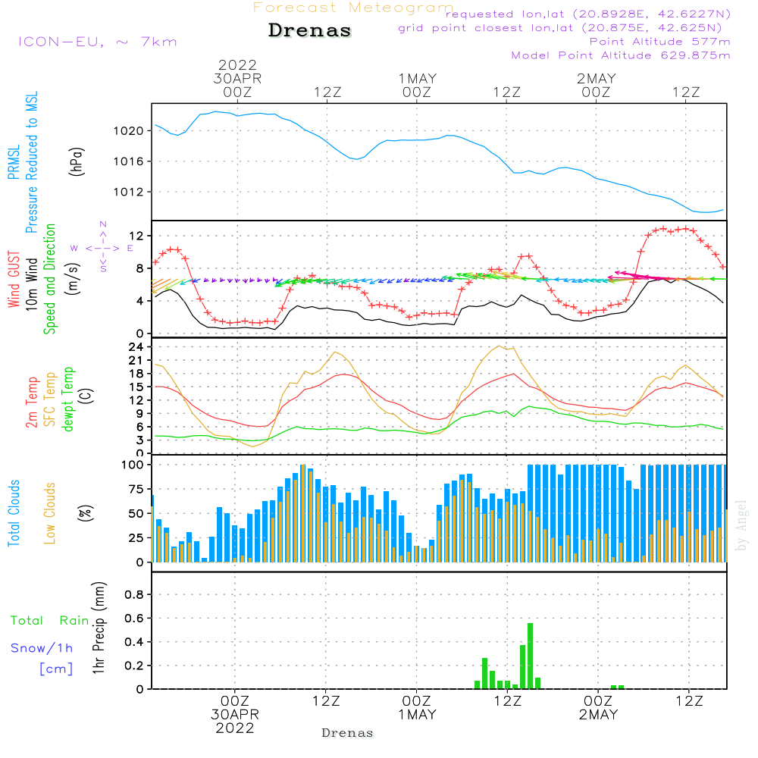
Task: Click the Point Altitude 577m label
Action: point(659,42)
